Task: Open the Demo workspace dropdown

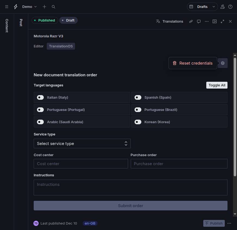Action: tap(29, 7)
